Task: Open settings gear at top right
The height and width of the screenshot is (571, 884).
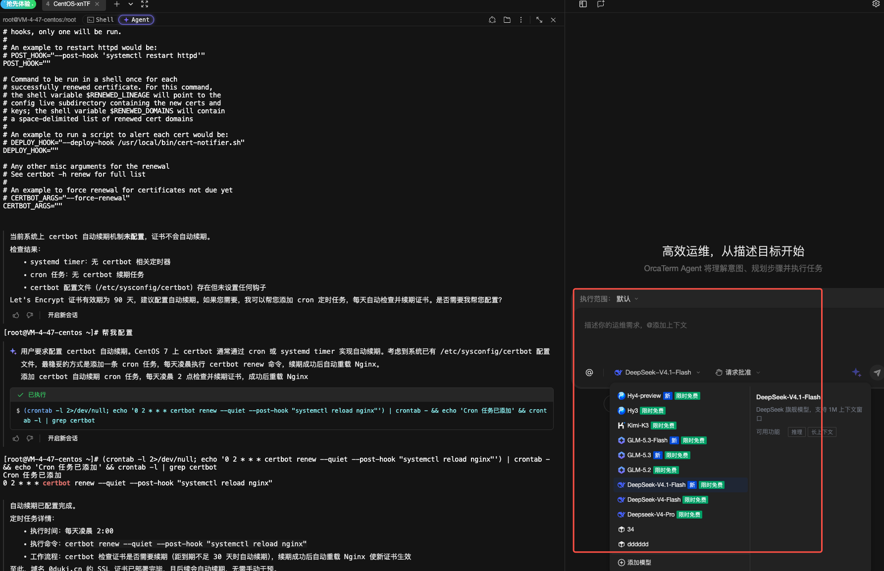Action: point(876,4)
